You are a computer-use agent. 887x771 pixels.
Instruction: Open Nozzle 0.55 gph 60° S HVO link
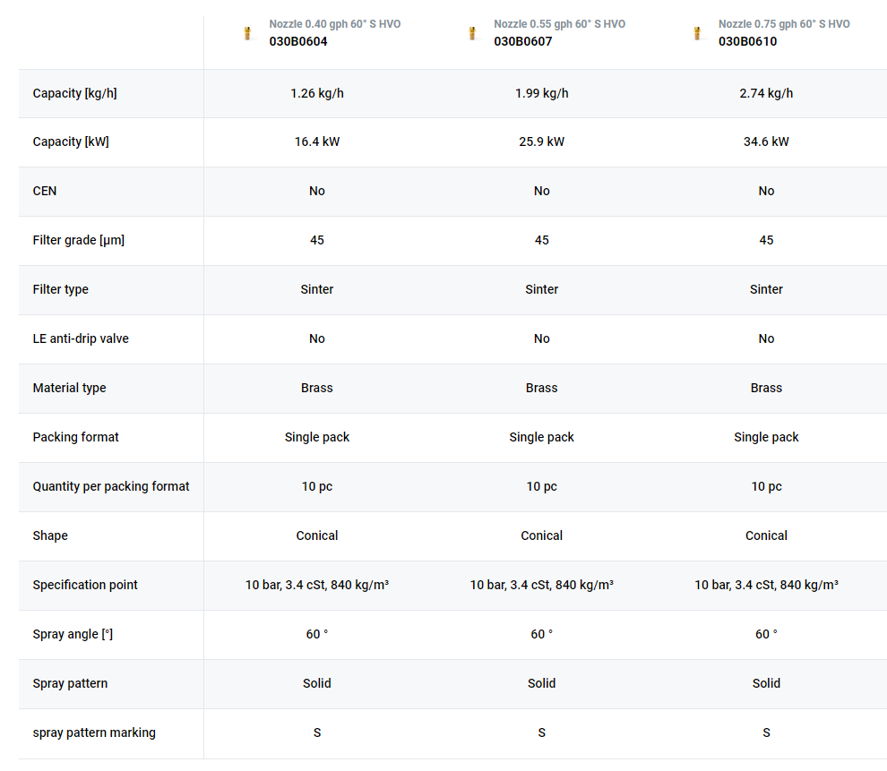point(559,24)
